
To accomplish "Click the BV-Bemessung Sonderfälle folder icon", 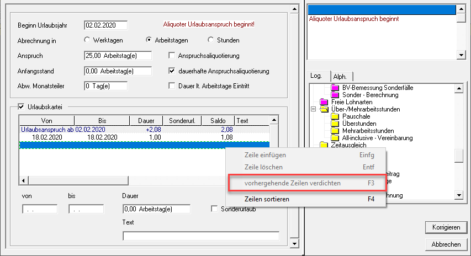I will [335, 88].
